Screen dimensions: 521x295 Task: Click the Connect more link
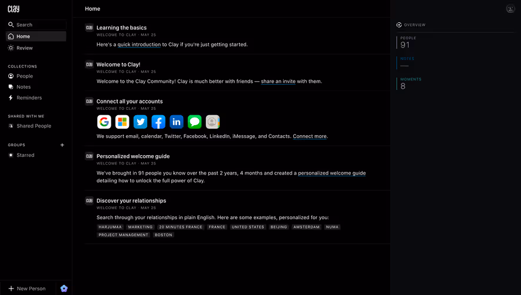pyautogui.click(x=310, y=136)
